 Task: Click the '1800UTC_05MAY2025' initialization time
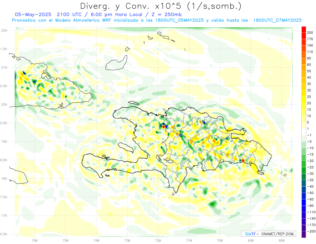180,20
